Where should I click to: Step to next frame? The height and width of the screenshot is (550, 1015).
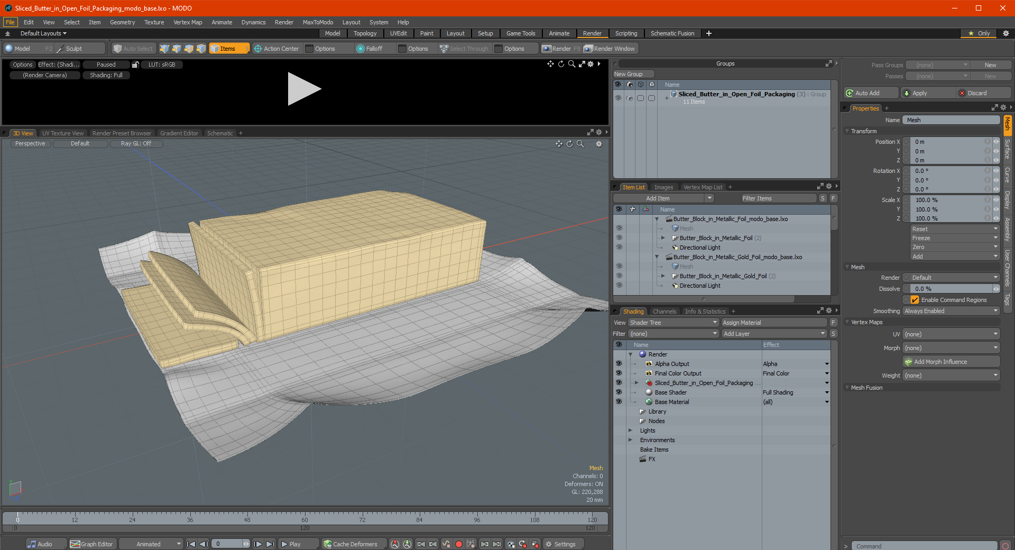tap(257, 544)
